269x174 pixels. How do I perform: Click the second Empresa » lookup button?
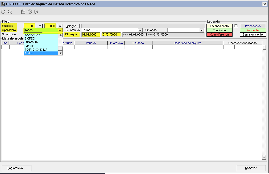[60, 26]
